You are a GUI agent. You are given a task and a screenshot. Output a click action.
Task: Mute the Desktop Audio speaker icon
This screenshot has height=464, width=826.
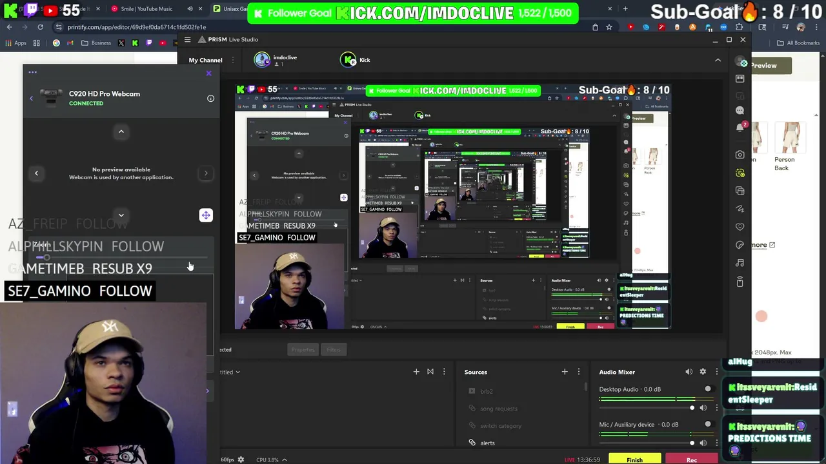[703, 407]
